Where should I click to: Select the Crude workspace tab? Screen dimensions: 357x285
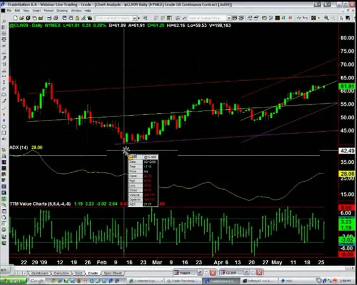93,273
